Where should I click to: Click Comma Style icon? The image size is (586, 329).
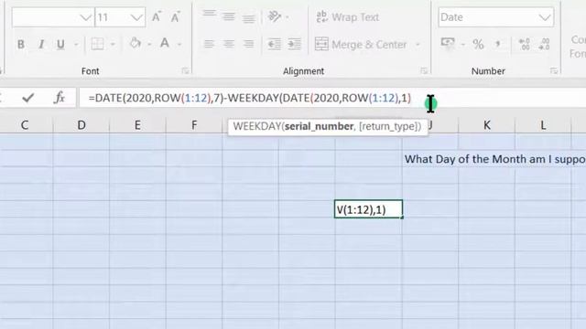[498, 45]
